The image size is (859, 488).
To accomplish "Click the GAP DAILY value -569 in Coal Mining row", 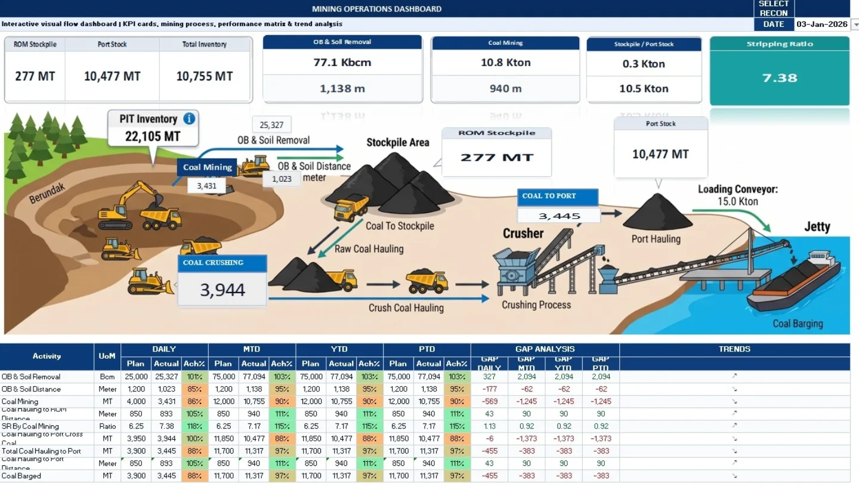I will point(489,402).
